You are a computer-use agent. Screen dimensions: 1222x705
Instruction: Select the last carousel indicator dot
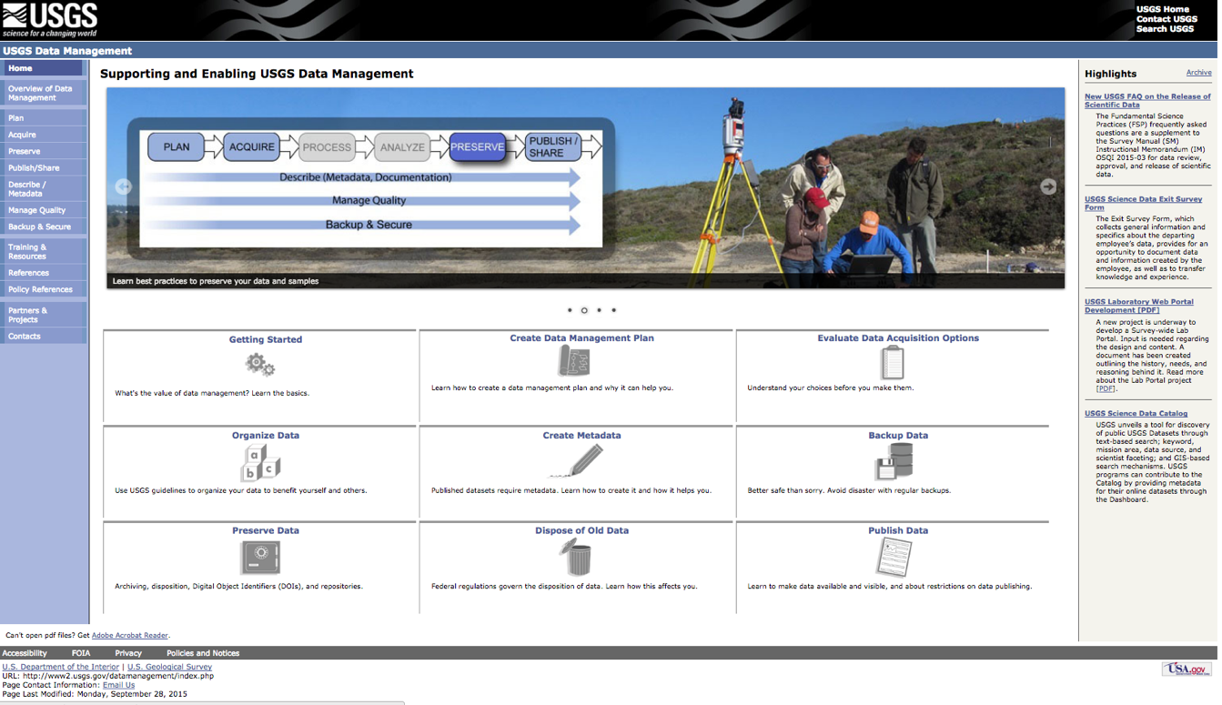[x=614, y=310]
